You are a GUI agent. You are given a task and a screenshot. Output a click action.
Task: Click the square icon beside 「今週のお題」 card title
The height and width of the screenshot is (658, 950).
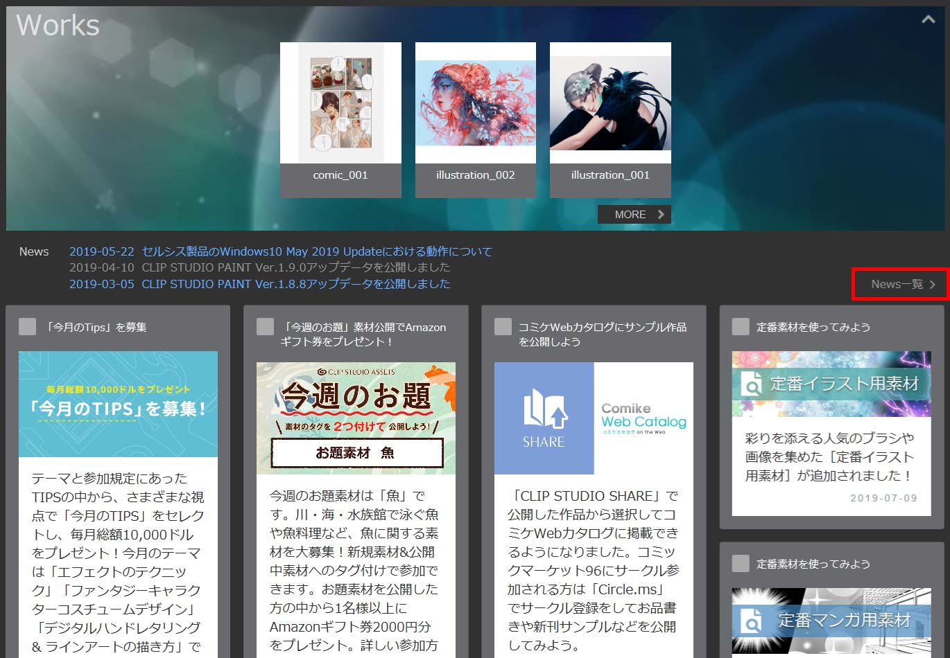(x=265, y=327)
